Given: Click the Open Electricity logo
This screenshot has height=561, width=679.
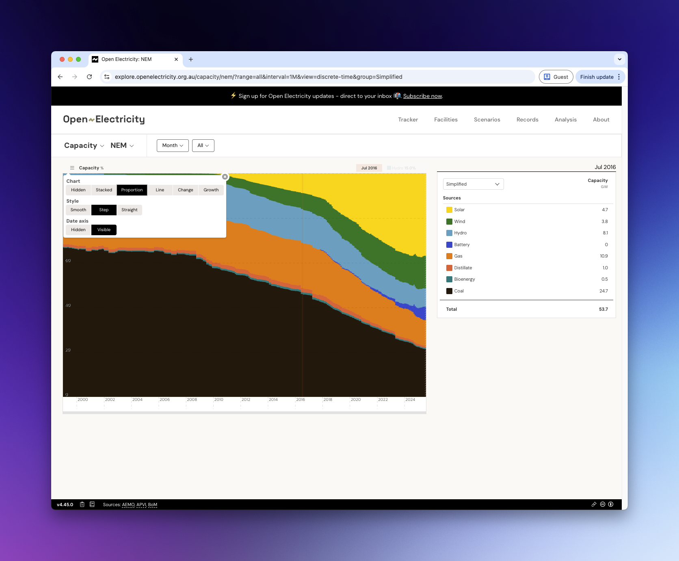Looking at the screenshot, I should [x=104, y=119].
